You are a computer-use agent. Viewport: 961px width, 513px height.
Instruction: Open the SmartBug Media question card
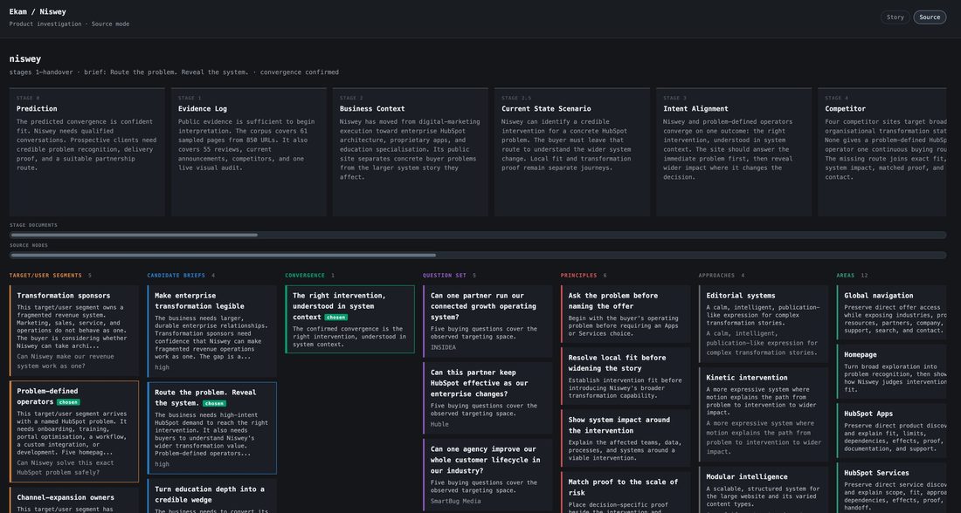[x=487, y=475]
